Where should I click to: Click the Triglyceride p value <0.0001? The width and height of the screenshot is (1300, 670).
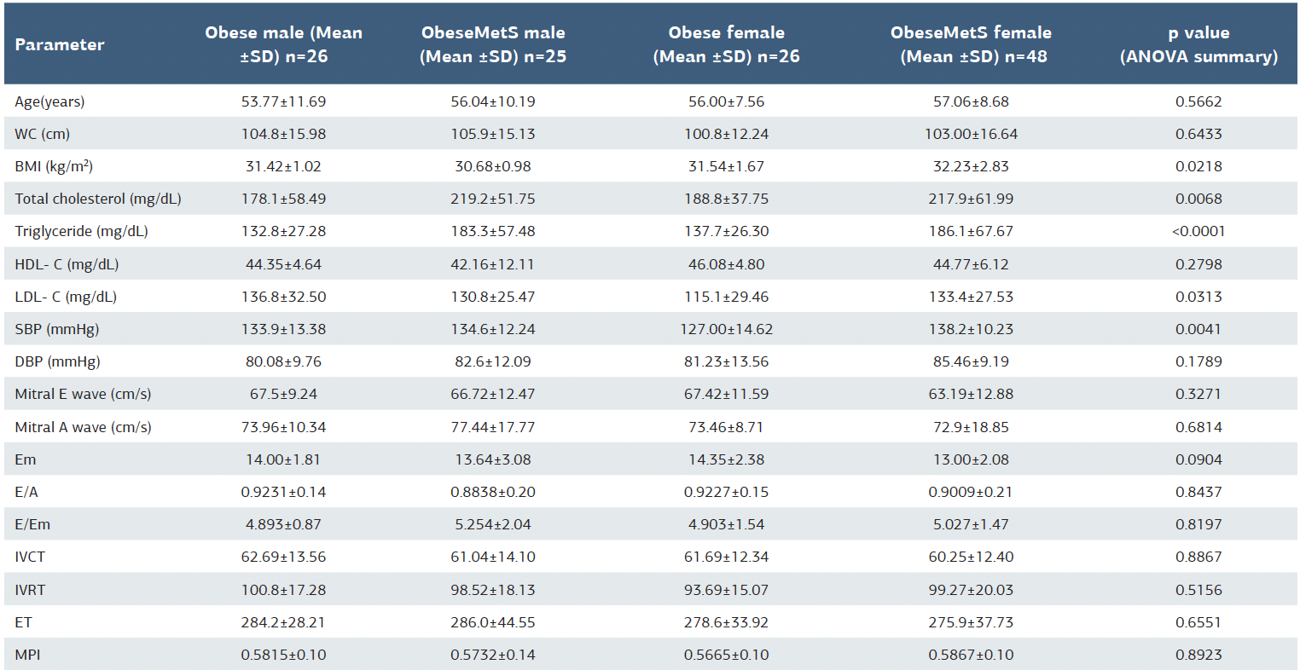click(x=1198, y=231)
